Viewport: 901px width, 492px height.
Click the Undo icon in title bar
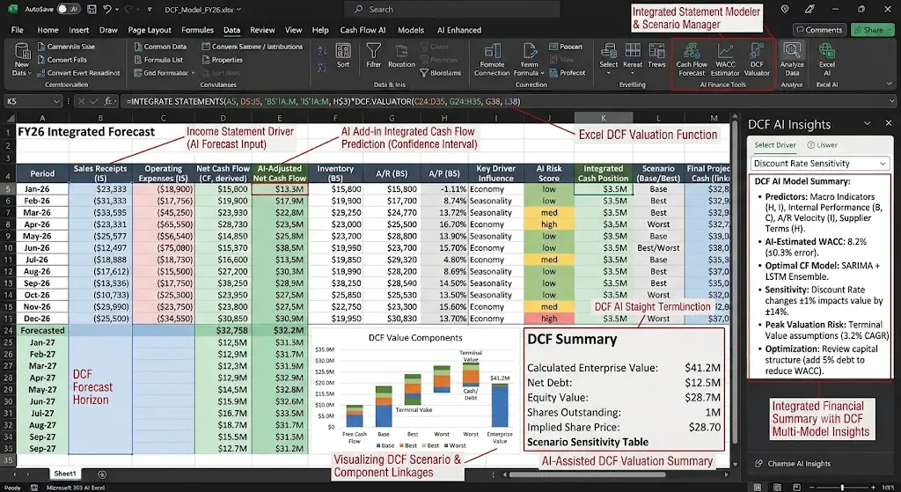pyautogui.click(x=107, y=9)
